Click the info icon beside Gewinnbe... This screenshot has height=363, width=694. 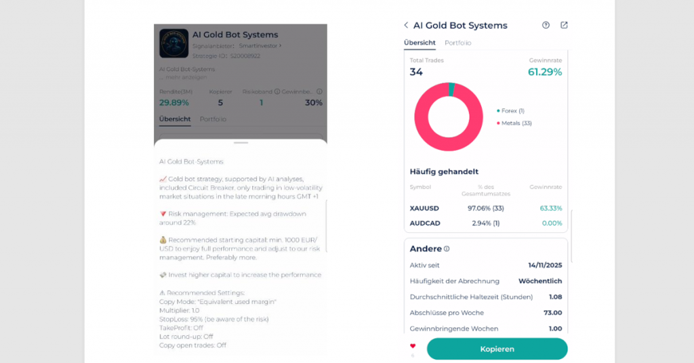pos(319,91)
